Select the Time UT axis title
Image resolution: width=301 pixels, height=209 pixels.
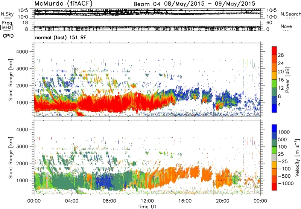pos(147,207)
